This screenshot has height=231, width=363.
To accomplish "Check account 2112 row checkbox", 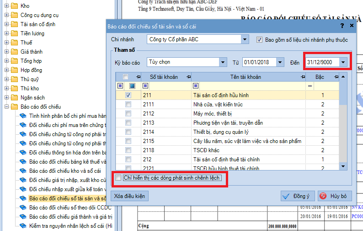I will 128,114.
